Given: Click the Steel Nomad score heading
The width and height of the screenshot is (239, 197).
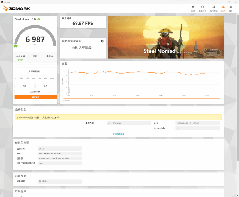Looking at the screenshot, I should (25, 19).
